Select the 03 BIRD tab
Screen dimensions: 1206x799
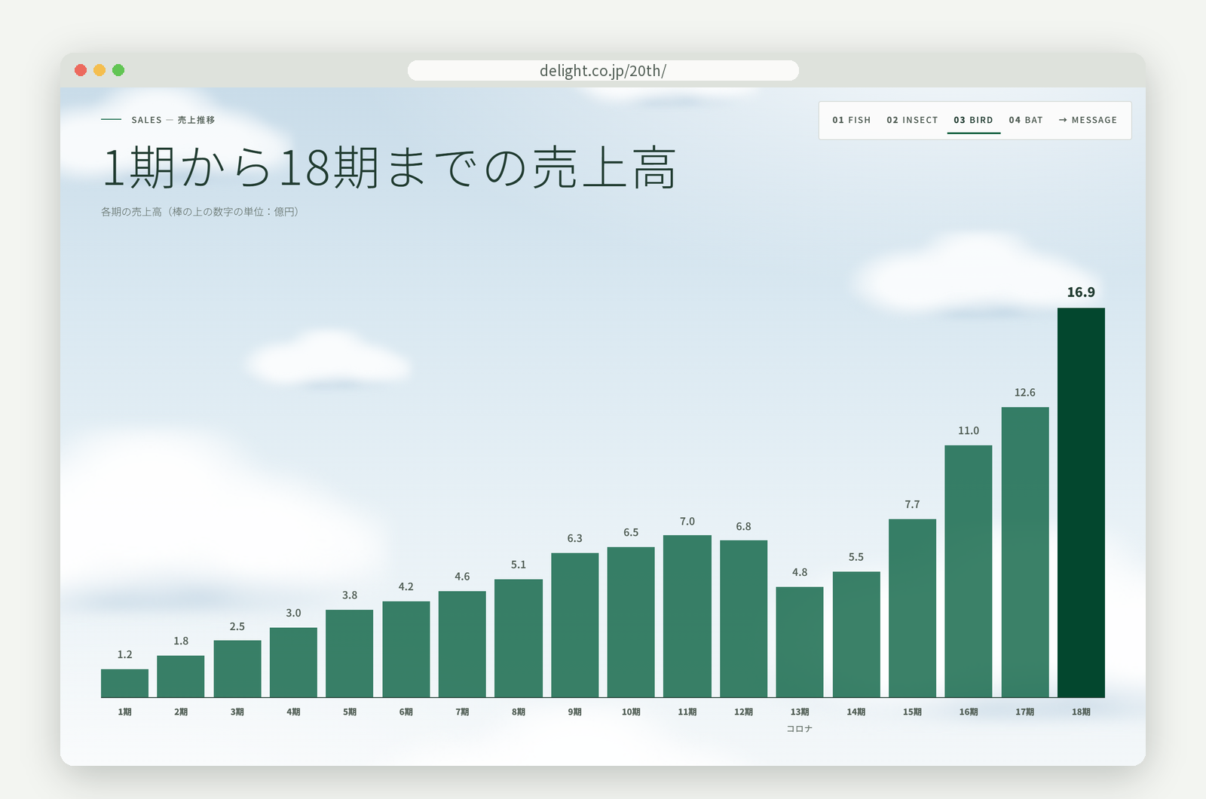(x=973, y=120)
